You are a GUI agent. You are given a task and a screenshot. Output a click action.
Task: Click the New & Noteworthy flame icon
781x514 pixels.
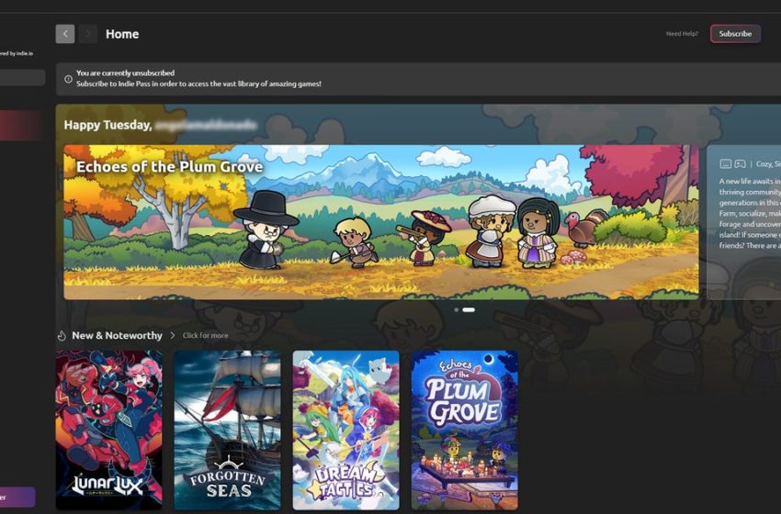pos(62,336)
